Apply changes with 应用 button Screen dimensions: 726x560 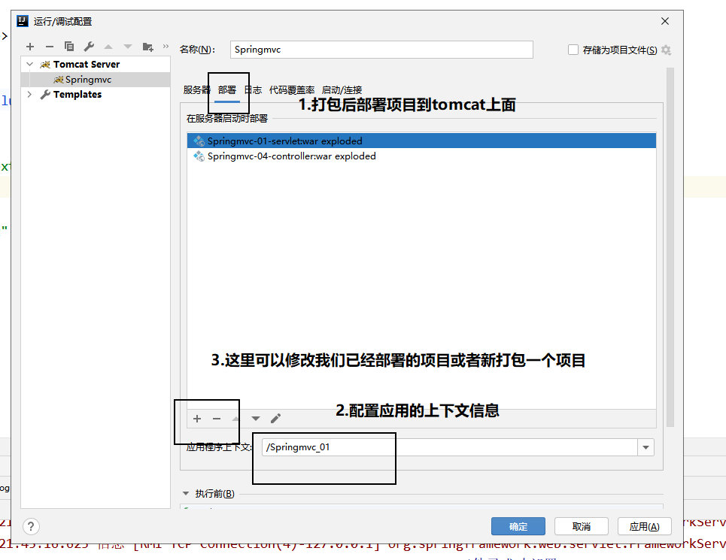pos(644,526)
